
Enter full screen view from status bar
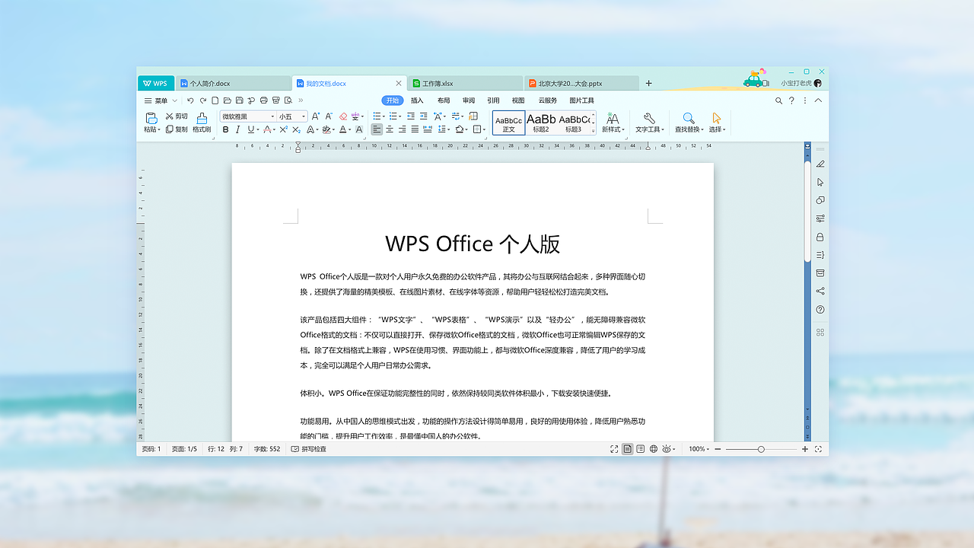(614, 449)
